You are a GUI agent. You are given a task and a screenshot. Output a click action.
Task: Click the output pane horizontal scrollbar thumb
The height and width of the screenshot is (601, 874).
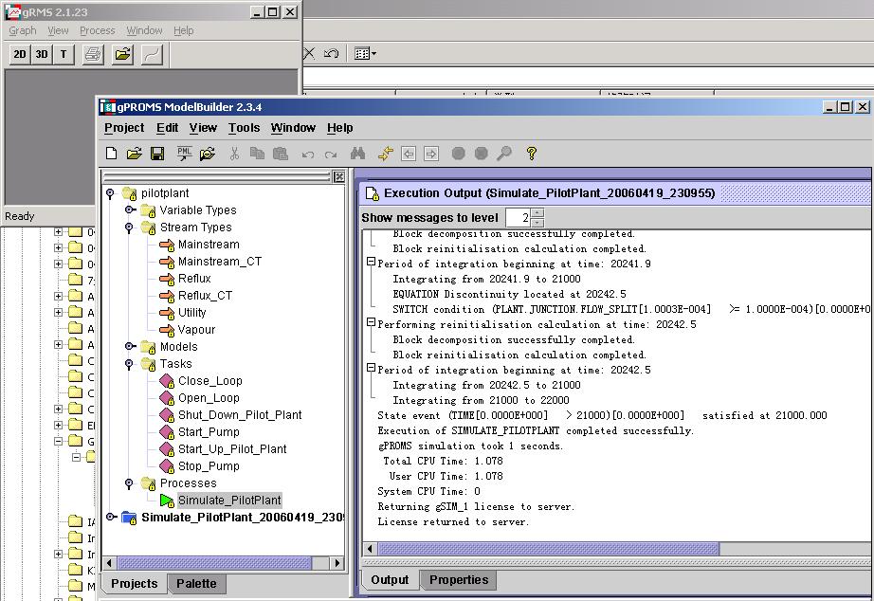(549, 549)
